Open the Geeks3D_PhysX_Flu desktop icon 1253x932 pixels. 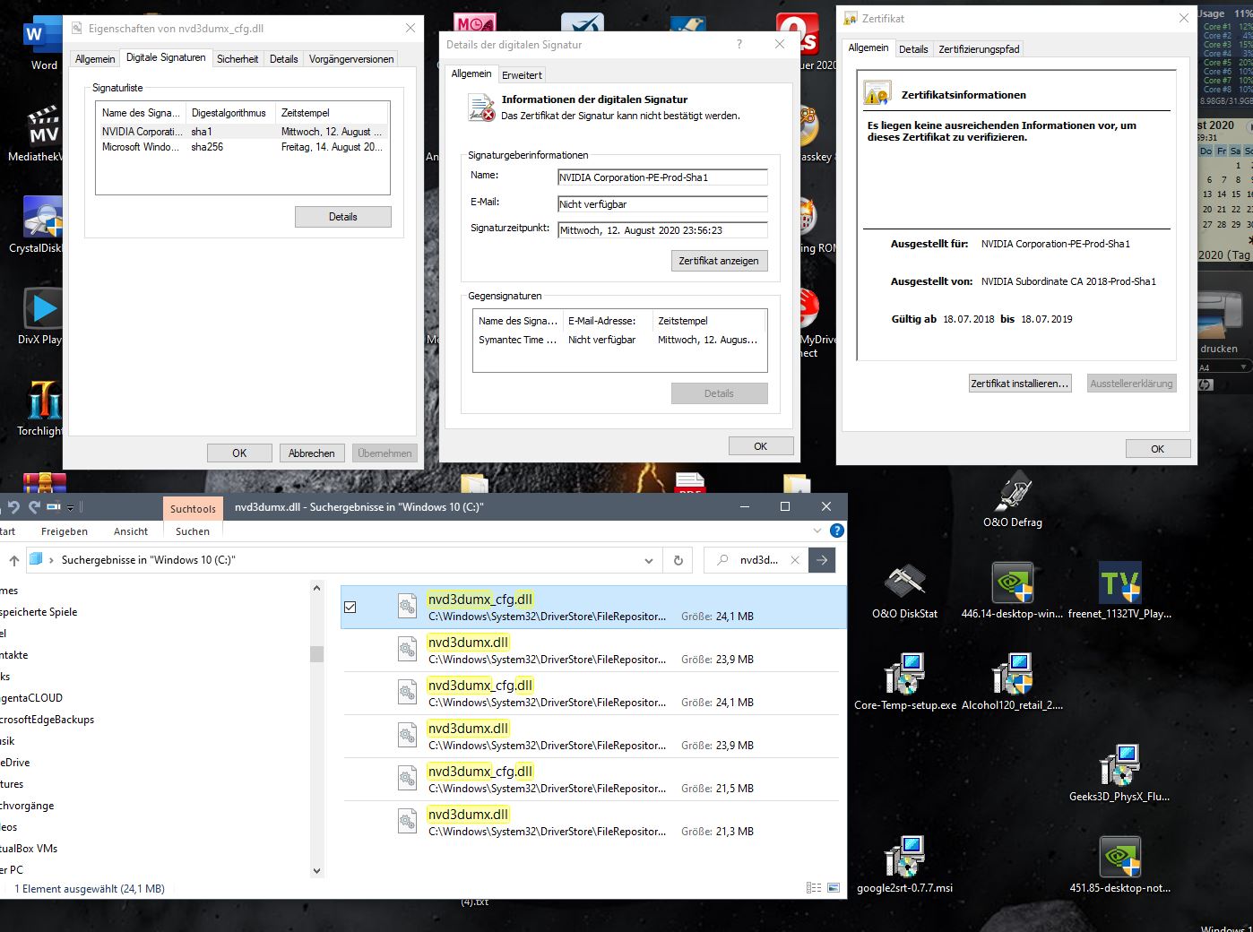[1119, 774]
